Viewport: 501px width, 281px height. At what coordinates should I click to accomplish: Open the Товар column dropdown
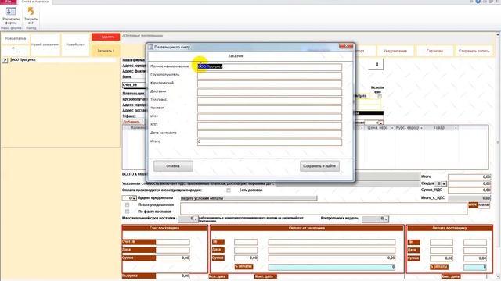(x=456, y=128)
